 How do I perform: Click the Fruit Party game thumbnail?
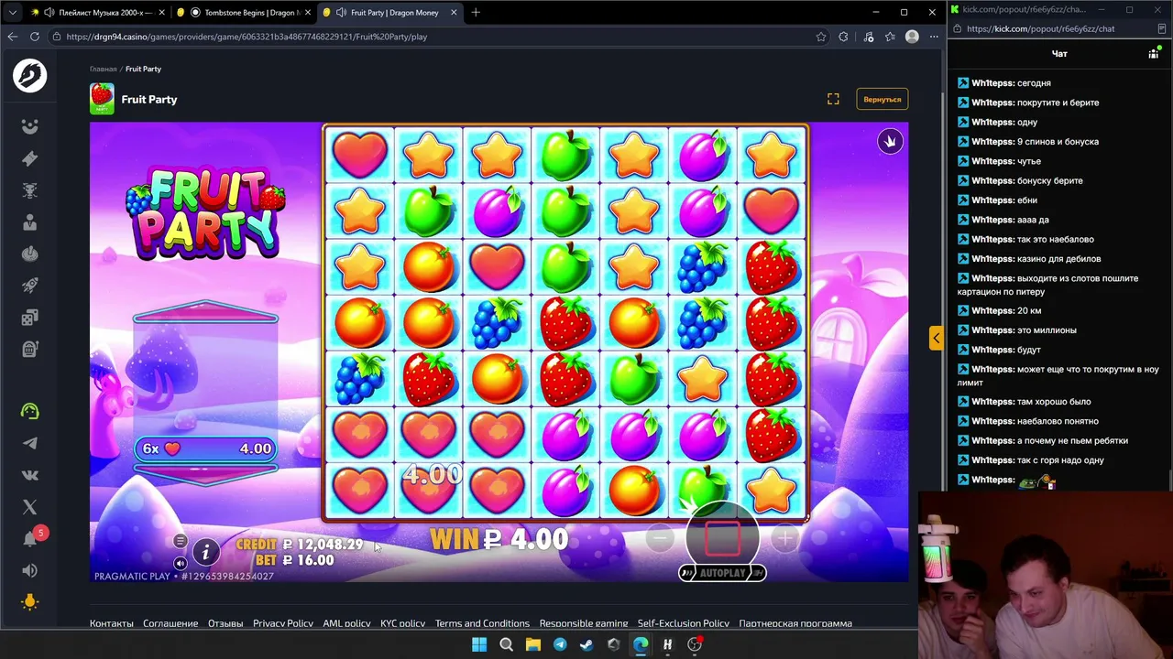click(x=102, y=99)
